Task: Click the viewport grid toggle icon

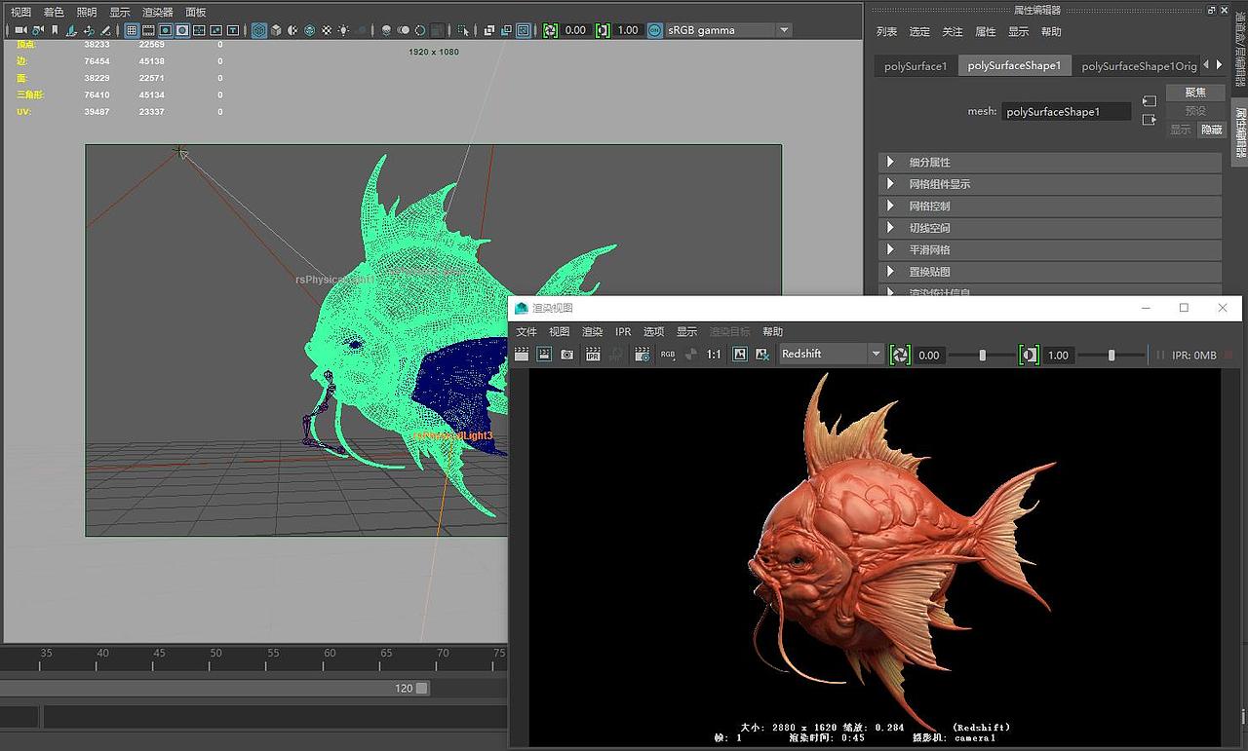Action: pyautogui.click(x=132, y=30)
